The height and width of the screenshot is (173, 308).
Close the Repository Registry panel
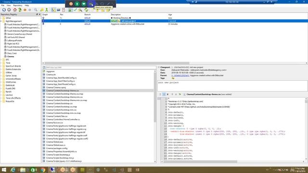39,14
